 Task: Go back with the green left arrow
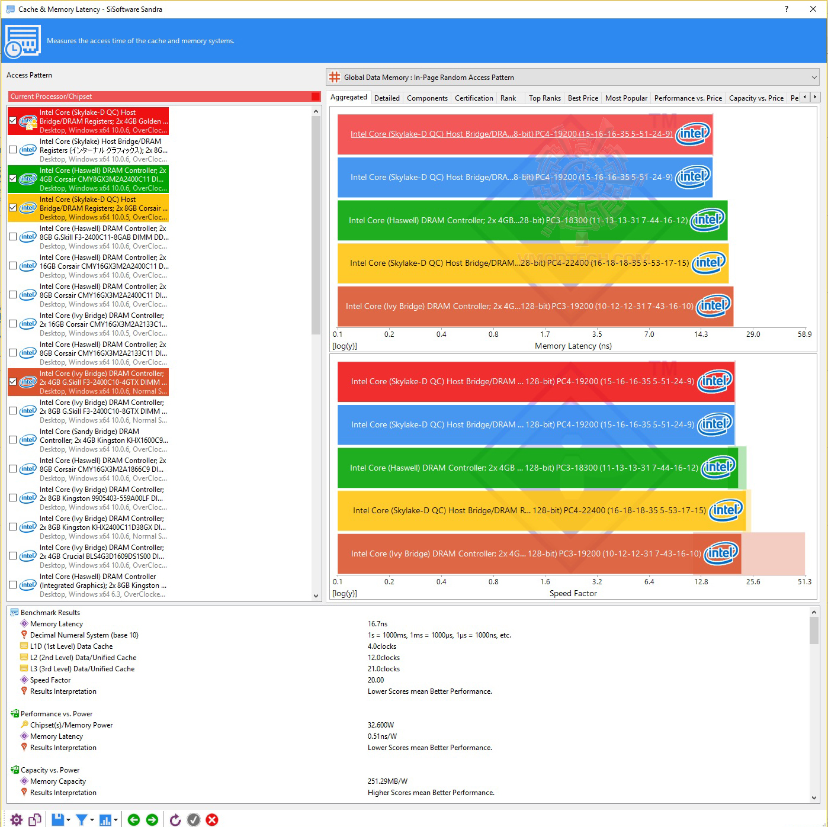coord(134,819)
